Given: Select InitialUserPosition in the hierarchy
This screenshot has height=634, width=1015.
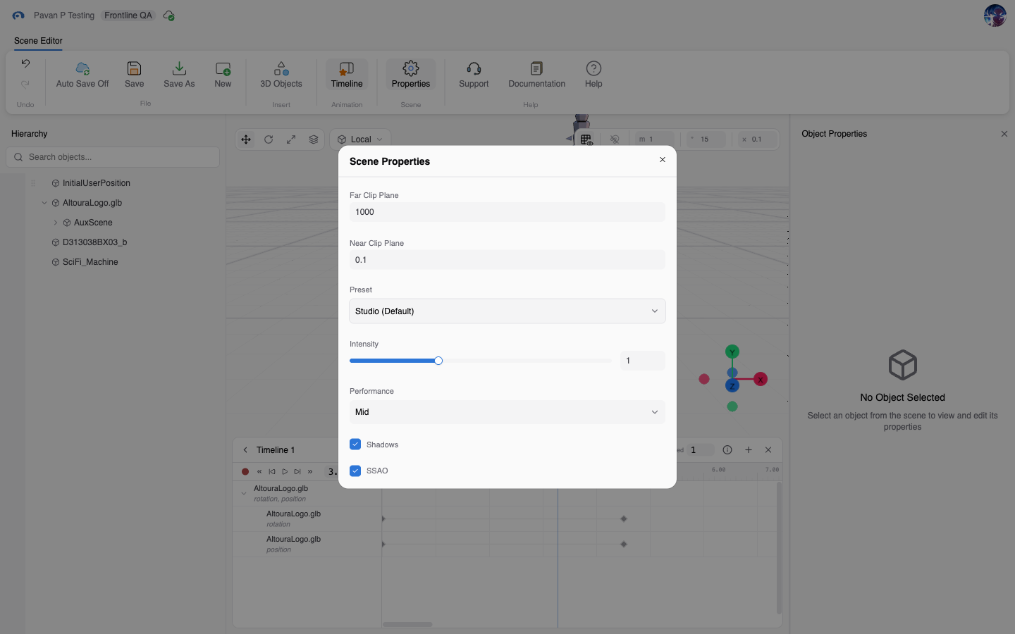Looking at the screenshot, I should tap(97, 183).
